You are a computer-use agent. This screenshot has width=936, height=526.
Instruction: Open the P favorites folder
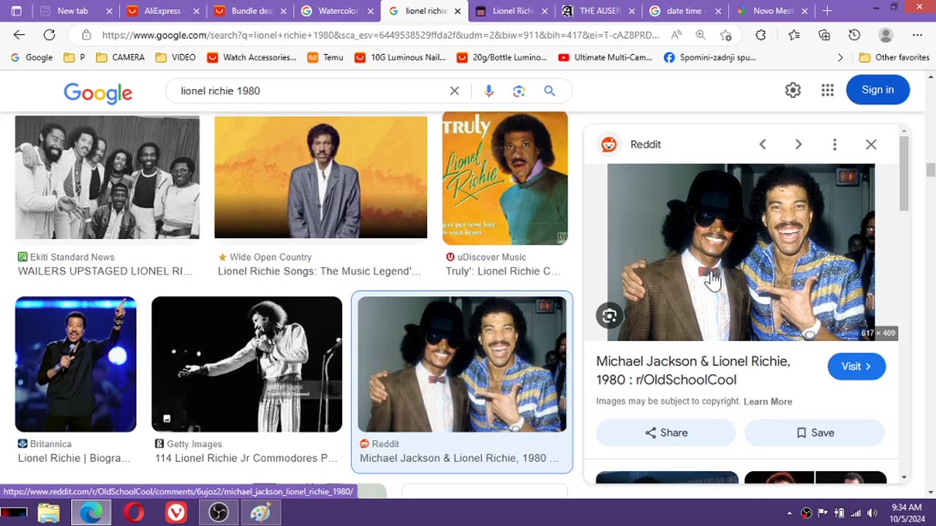click(x=75, y=57)
